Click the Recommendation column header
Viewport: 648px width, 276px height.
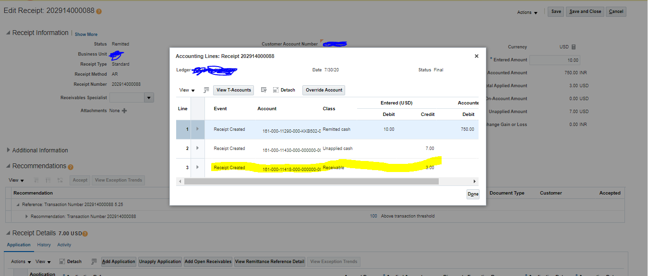point(33,193)
